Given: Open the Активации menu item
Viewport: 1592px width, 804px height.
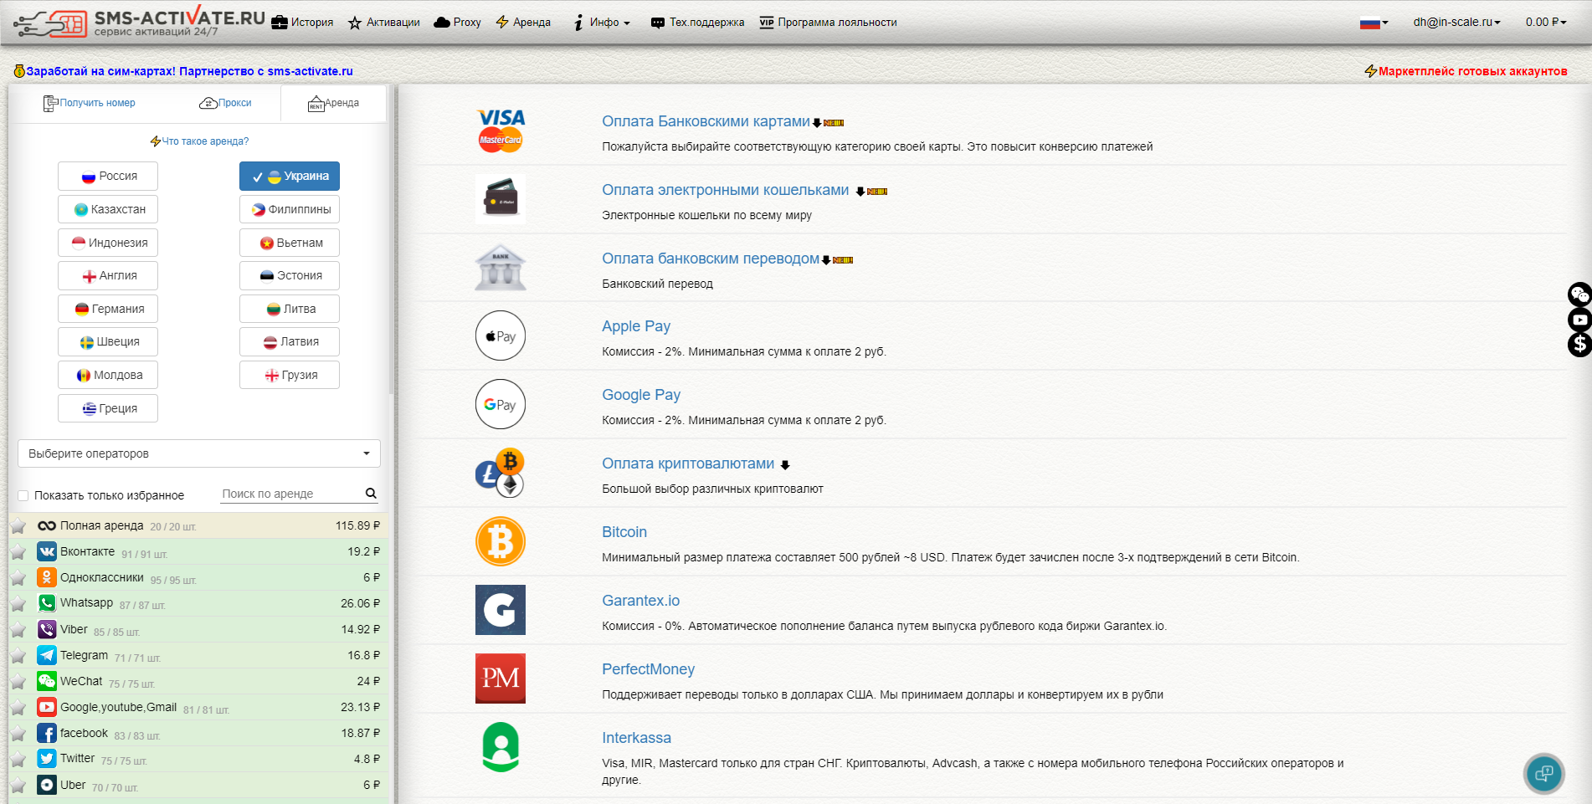Looking at the screenshot, I should (383, 23).
